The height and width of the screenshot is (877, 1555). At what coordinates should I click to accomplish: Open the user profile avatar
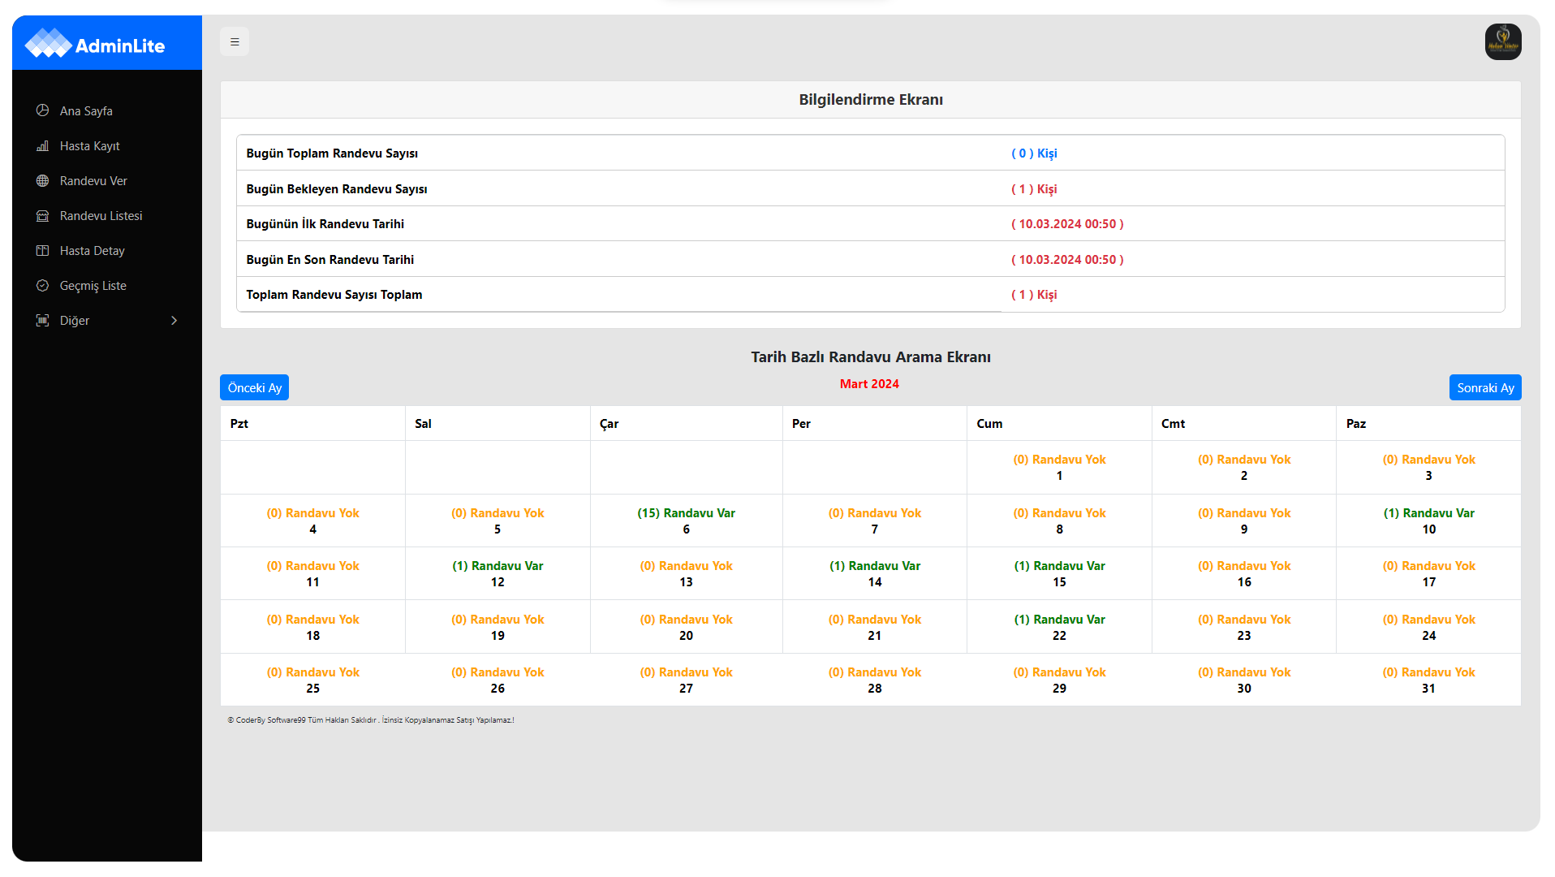click(1503, 41)
